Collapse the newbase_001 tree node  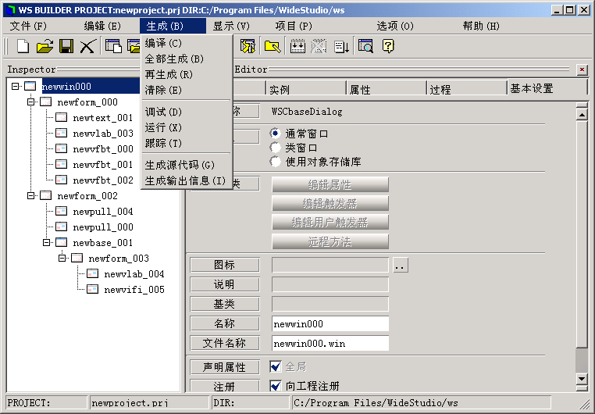coord(46,242)
